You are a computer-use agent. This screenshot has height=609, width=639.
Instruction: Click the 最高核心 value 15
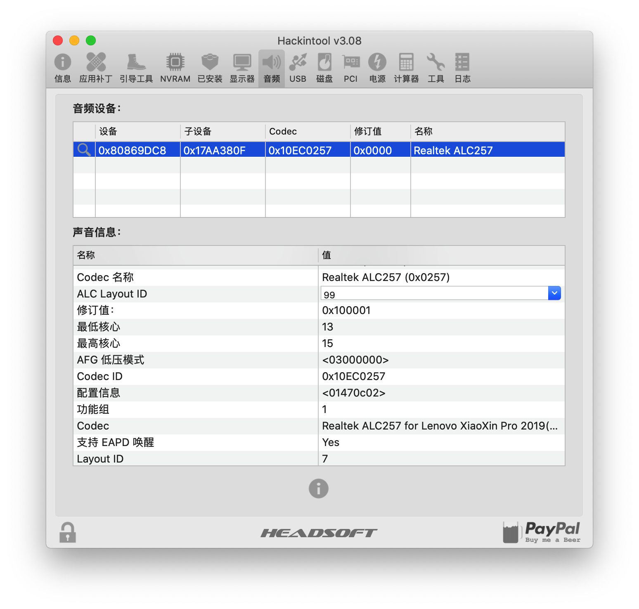point(327,343)
